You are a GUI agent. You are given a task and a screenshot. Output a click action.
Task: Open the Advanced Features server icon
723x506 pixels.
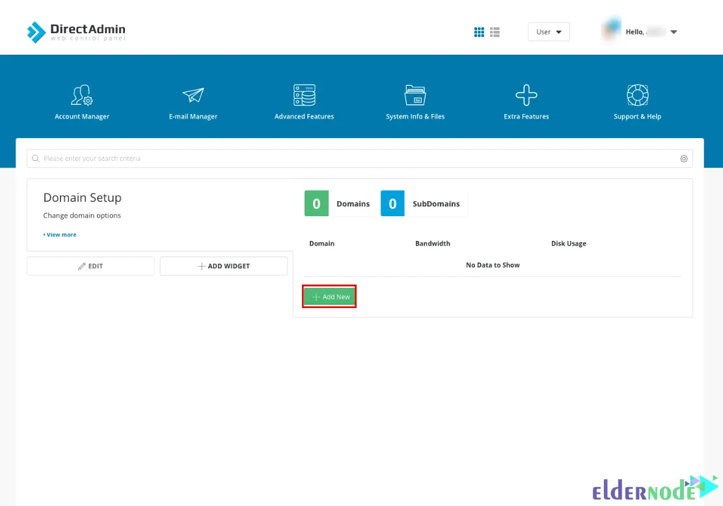click(x=304, y=96)
